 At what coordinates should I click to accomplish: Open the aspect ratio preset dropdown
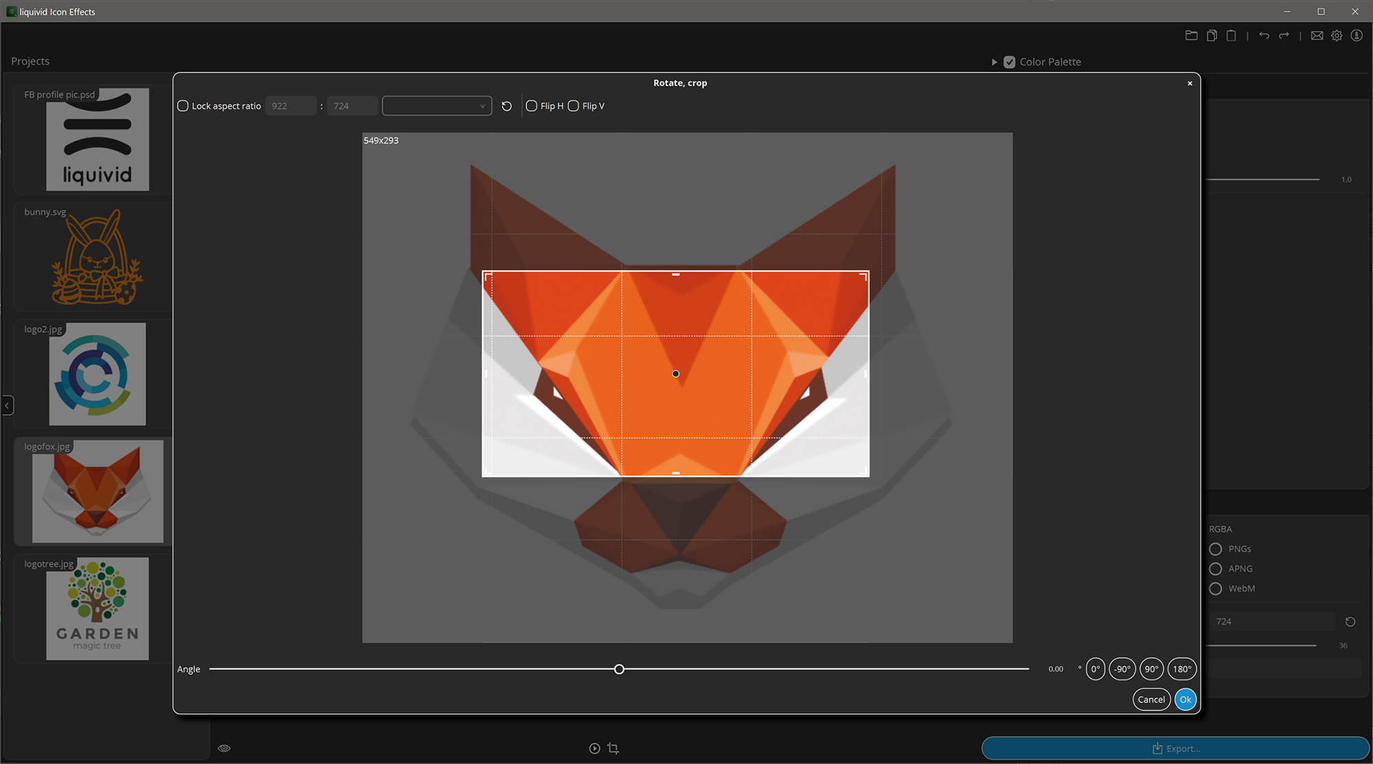(x=437, y=106)
